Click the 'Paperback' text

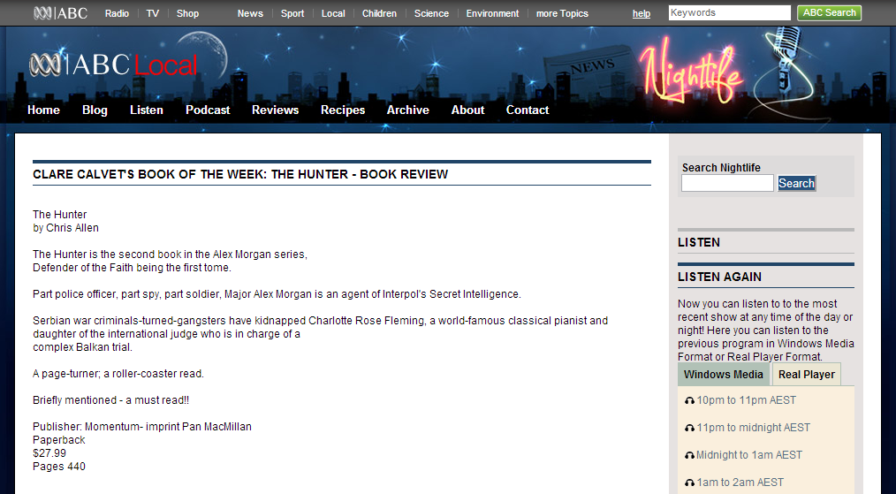pyautogui.click(x=59, y=440)
